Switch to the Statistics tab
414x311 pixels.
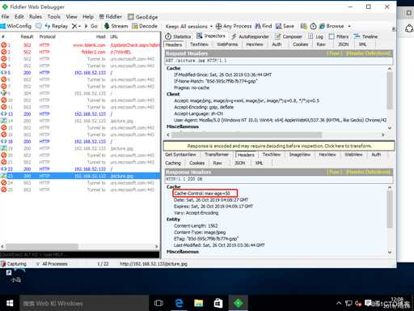(178, 36)
